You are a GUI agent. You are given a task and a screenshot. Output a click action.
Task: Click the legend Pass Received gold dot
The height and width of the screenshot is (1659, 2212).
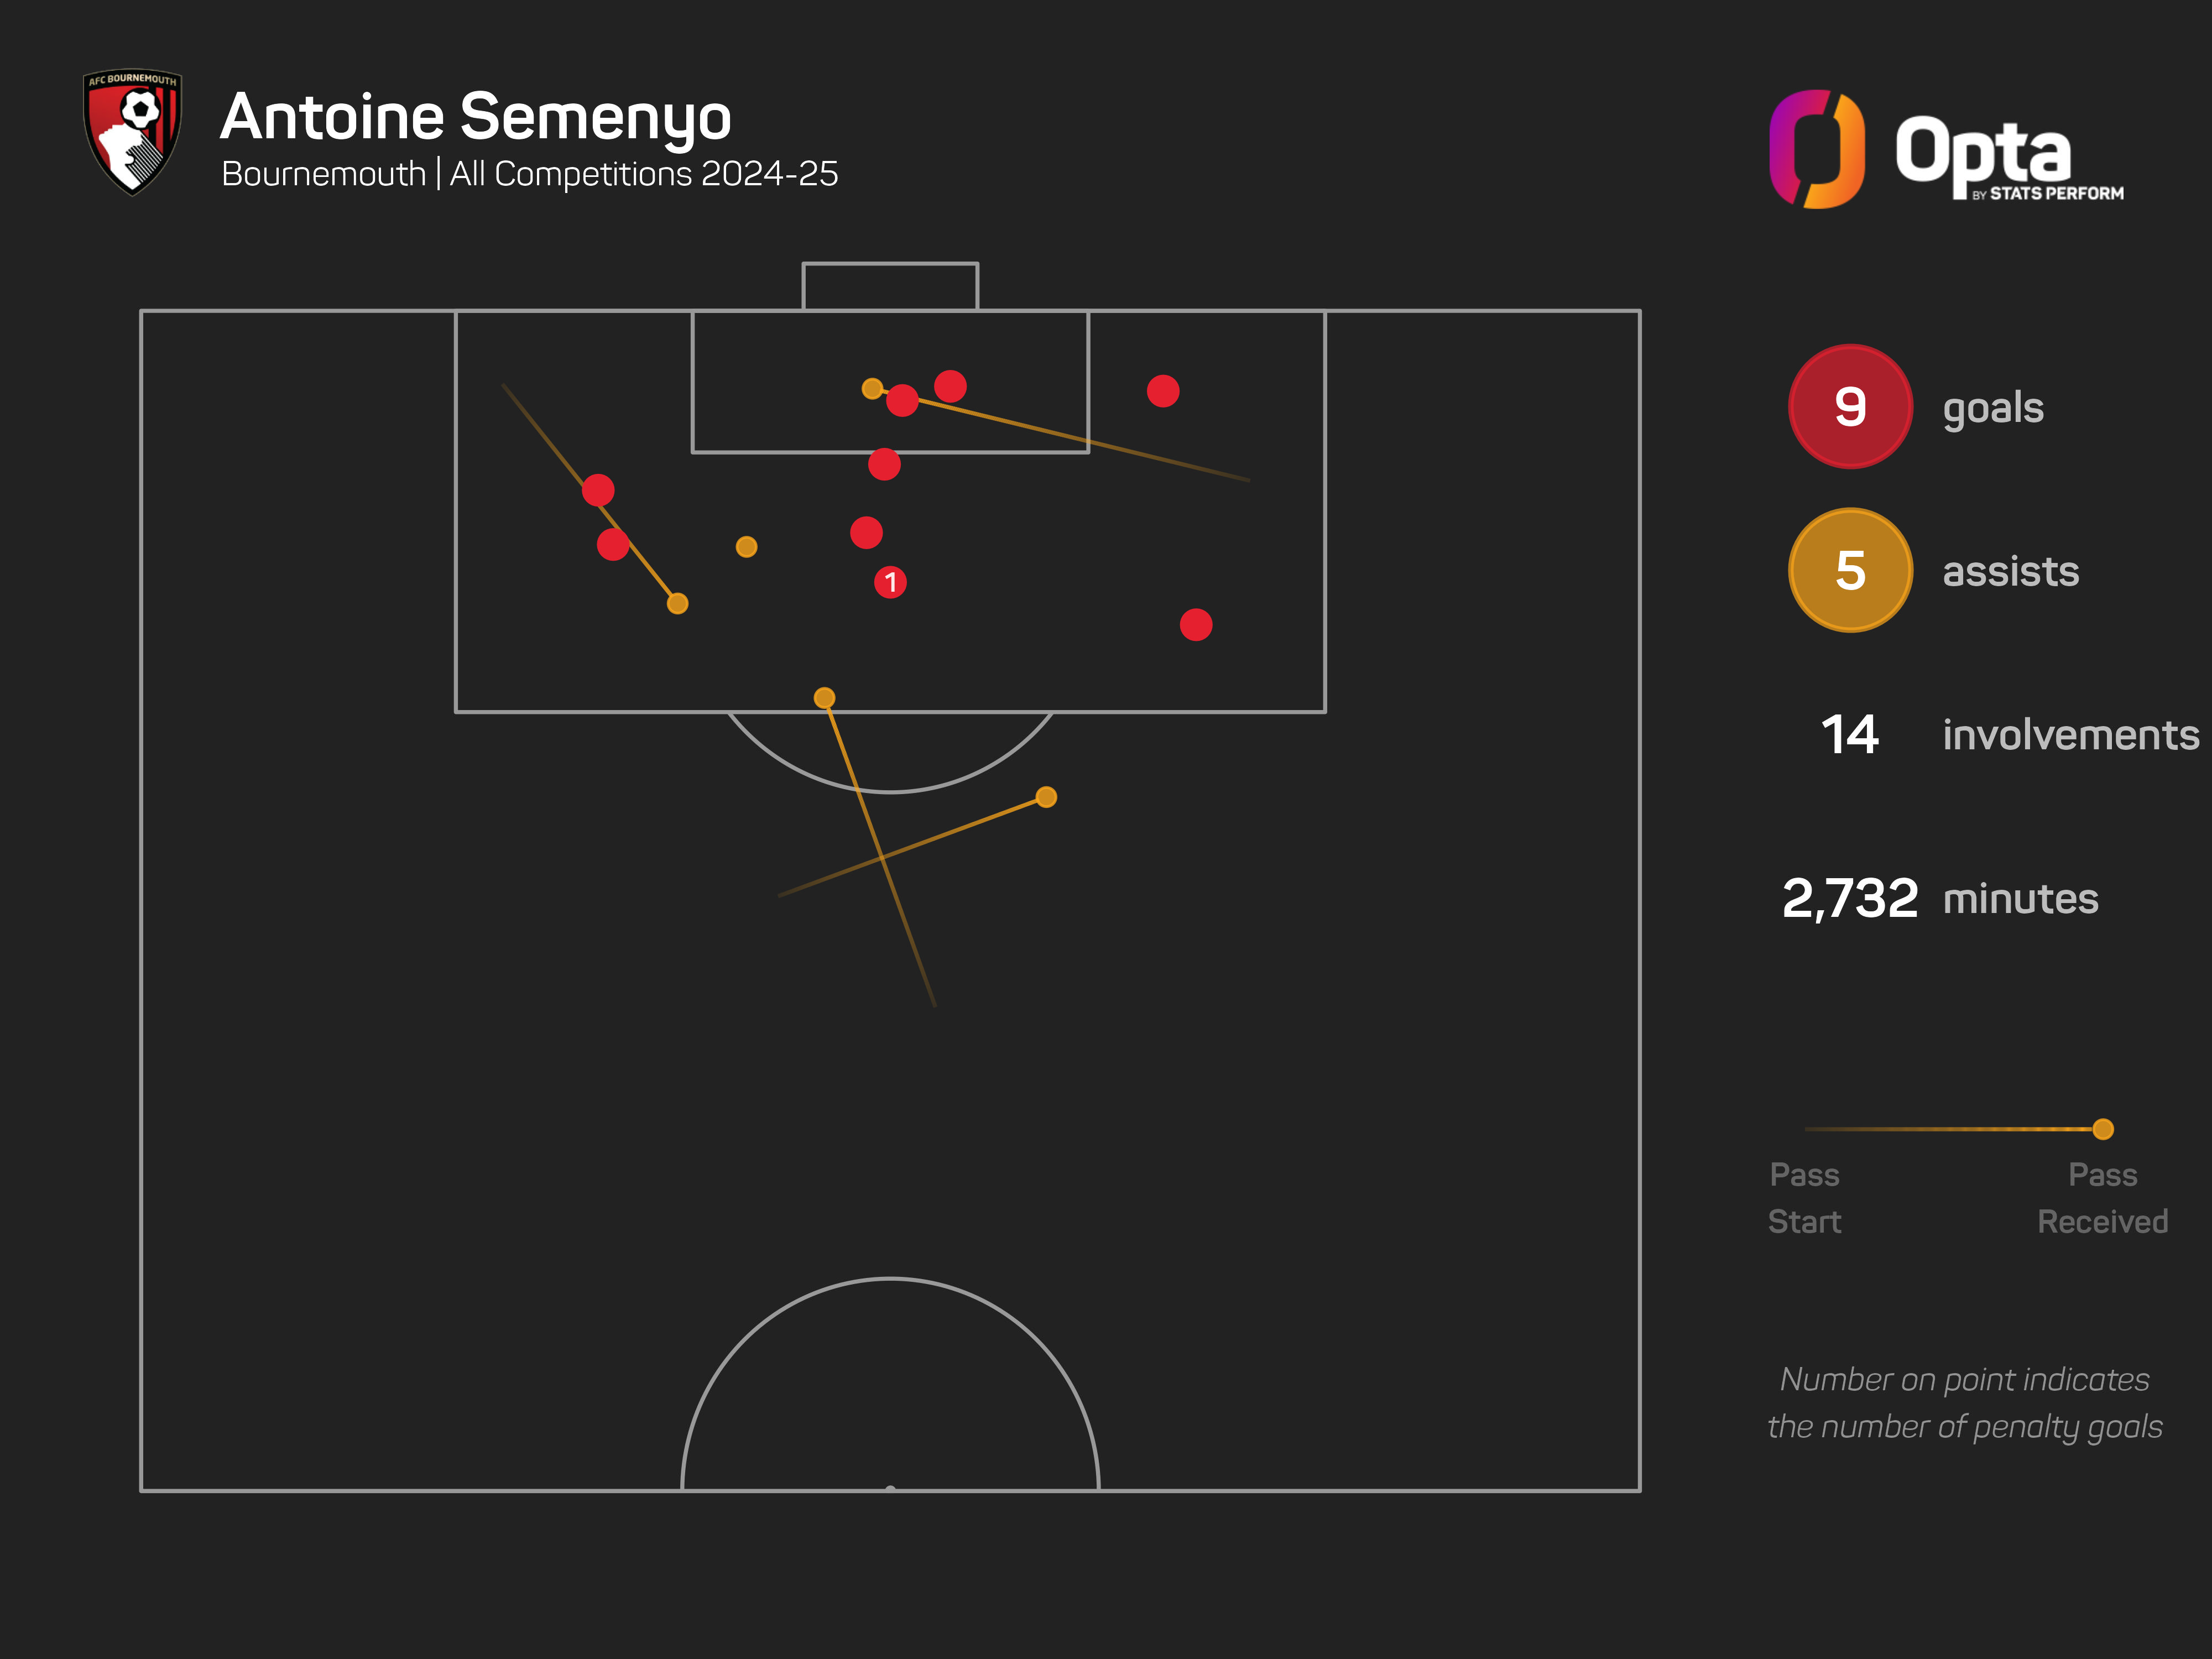[2103, 1129]
